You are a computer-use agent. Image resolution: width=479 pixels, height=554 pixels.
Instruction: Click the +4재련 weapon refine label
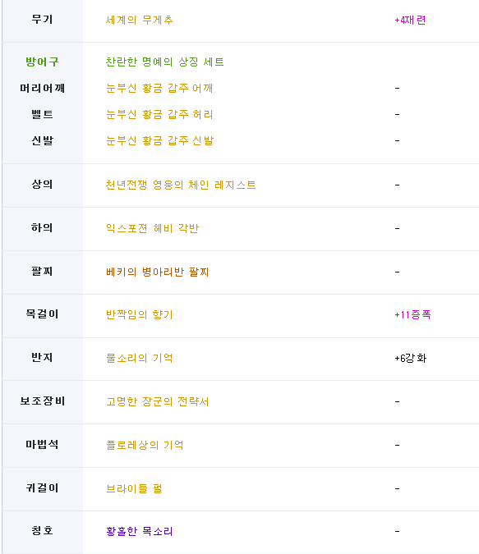coord(410,20)
